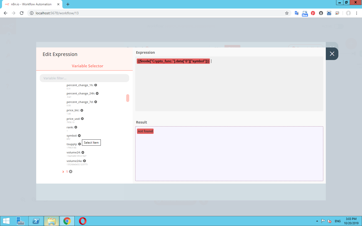This screenshot has width=362, height=226.
Task: Open a new browser tab
Action: point(68,4)
